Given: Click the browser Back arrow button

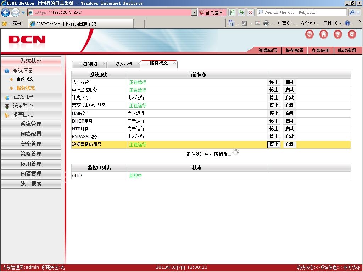Looking at the screenshot, I should coord(6,12).
